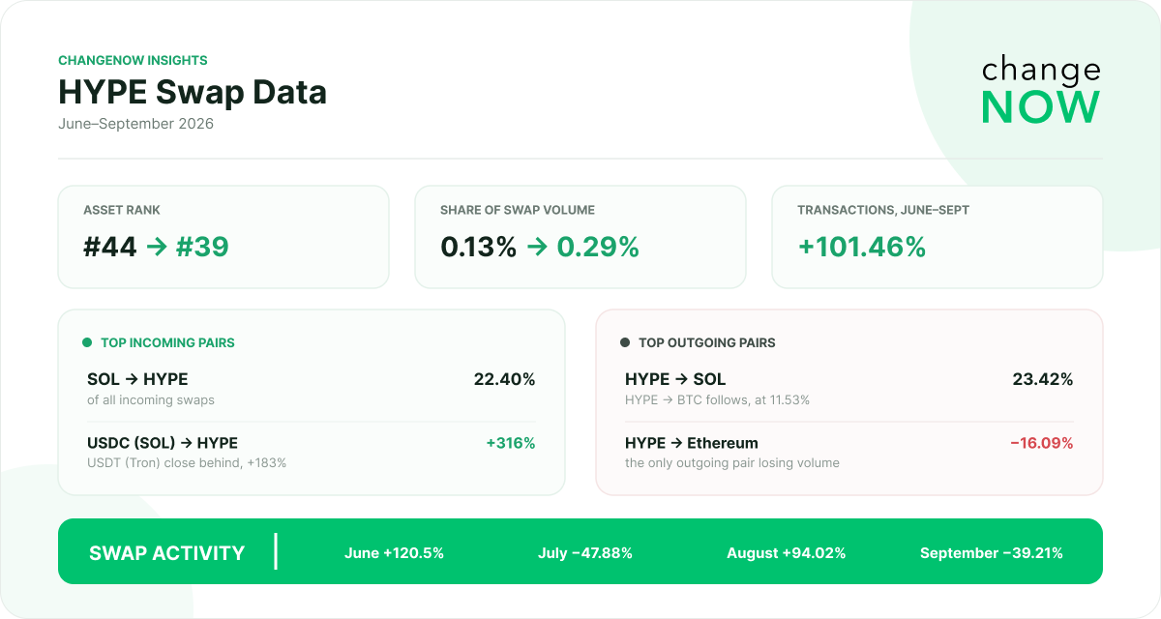Click the 'September −39.21%' entry
Image resolution: width=1161 pixels, height=619 pixels.
(992, 553)
